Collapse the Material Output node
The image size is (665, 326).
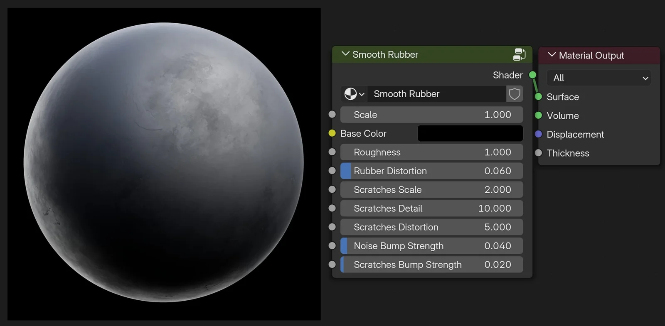tap(552, 55)
